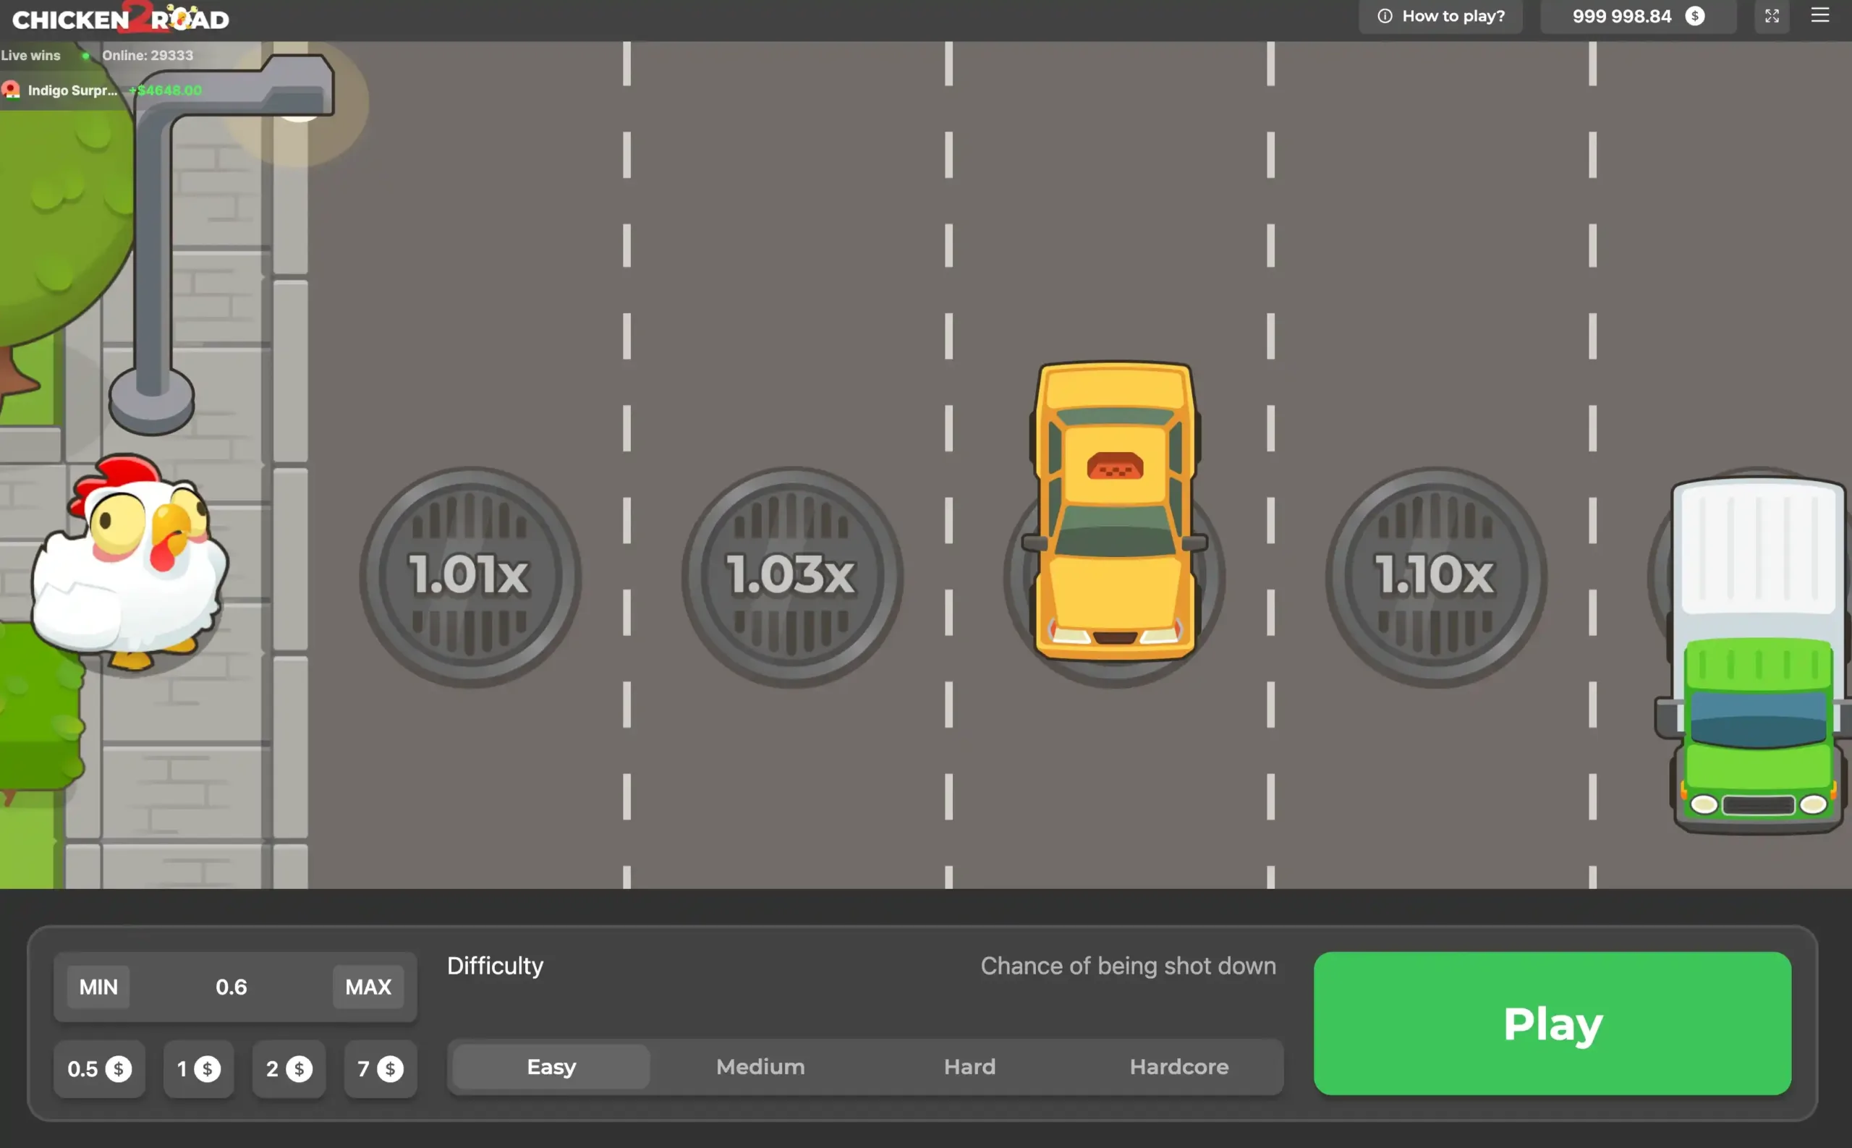Click the Chicken Road logo

pos(121,18)
